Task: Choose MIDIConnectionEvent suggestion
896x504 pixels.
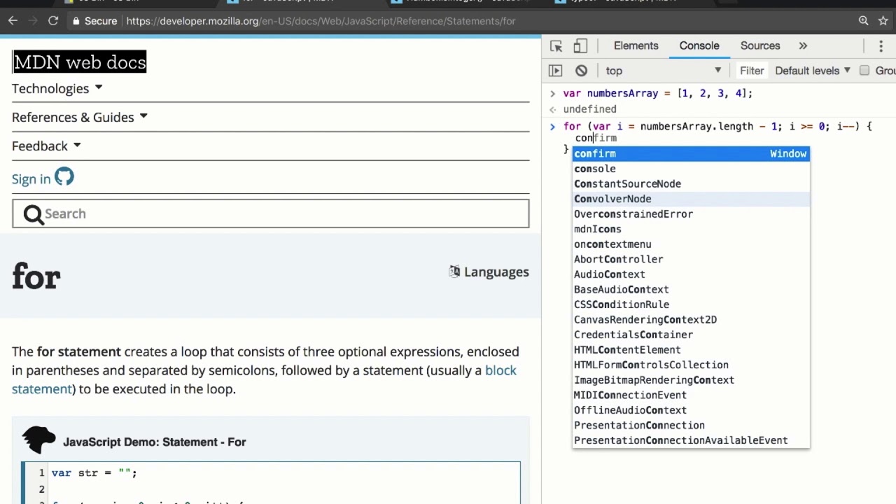Action: (x=691, y=395)
